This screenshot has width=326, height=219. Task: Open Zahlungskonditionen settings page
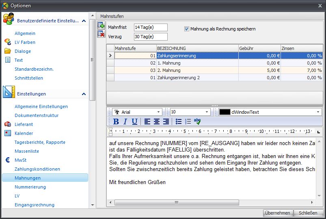click(37, 169)
